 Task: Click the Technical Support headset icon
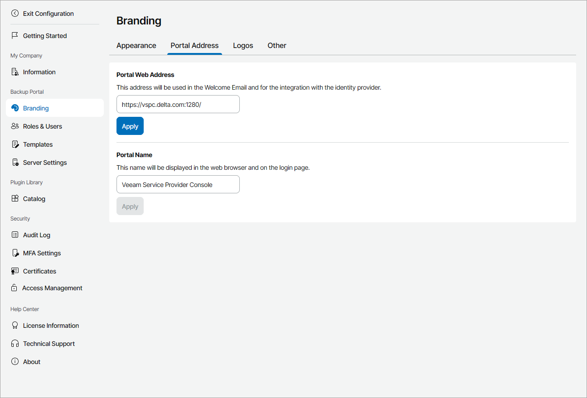[x=15, y=344]
